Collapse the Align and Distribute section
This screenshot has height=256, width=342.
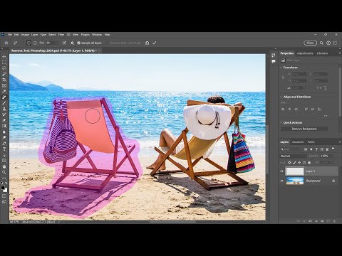pos(281,97)
